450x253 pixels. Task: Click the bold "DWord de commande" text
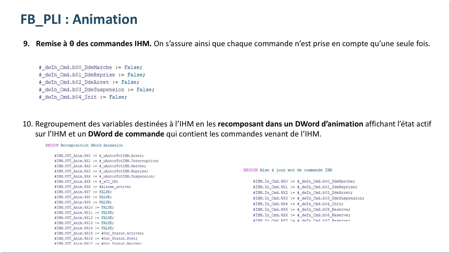point(126,134)
